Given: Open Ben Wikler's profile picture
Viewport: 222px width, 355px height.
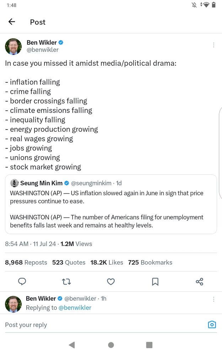Looking at the screenshot, I should coord(13,47).
